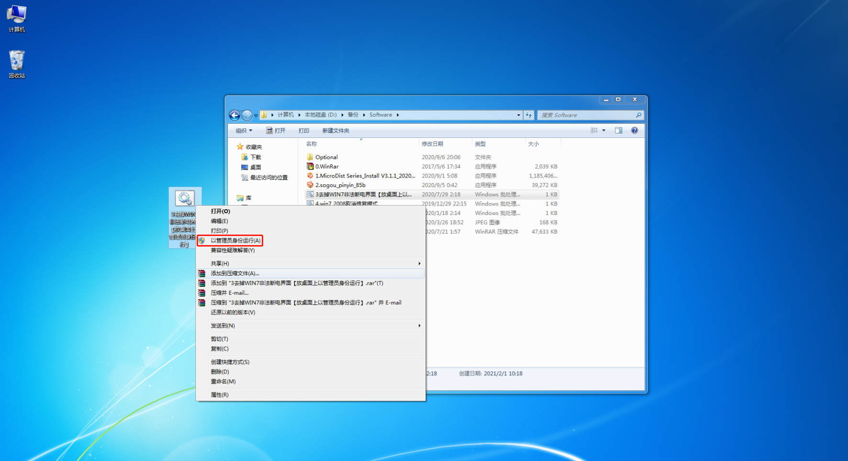Screen dimensions: 848x461
Task: Expand the 组织 (Organize) dropdown menu
Action: 244,131
